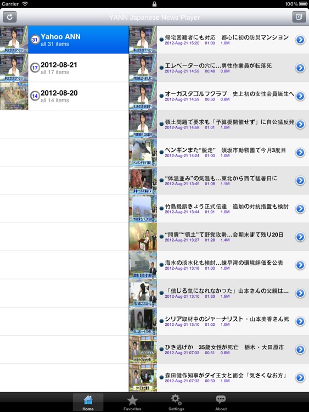Open detail arrow for 海水の淡水化も検討 news
The height and width of the screenshot is (412, 309).
300,265
